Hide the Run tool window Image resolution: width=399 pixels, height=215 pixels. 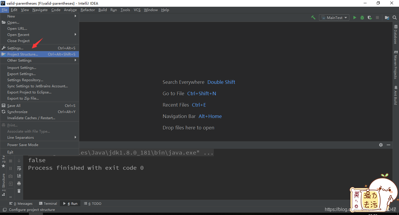(x=388, y=145)
